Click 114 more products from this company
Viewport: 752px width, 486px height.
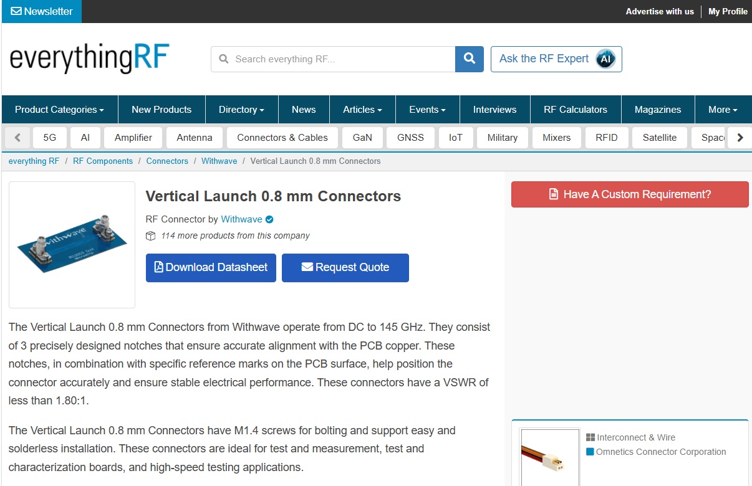(235, 236)
